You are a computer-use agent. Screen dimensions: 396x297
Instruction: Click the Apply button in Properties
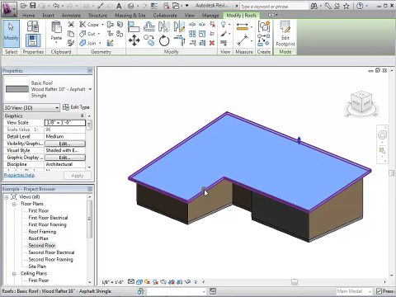pyautogui.click(x=78, y=176)
